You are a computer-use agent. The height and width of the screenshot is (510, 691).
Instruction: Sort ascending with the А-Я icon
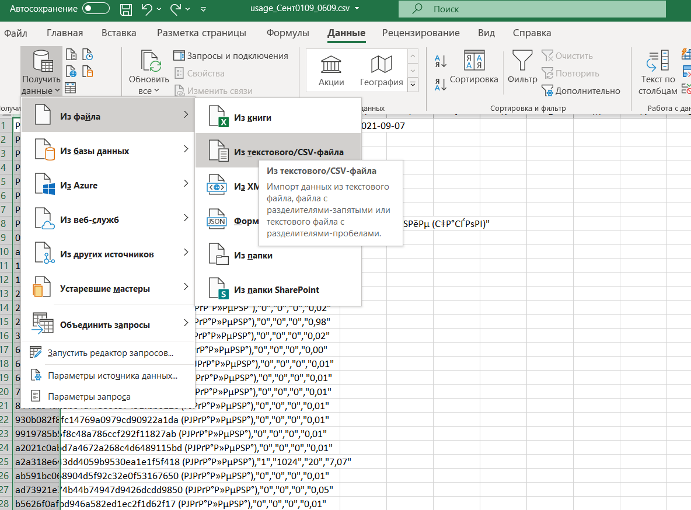coord(440,61)
